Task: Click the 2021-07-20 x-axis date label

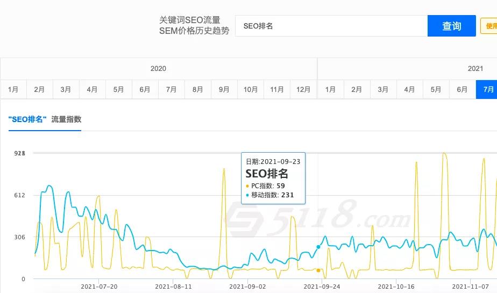Action: 99,287
